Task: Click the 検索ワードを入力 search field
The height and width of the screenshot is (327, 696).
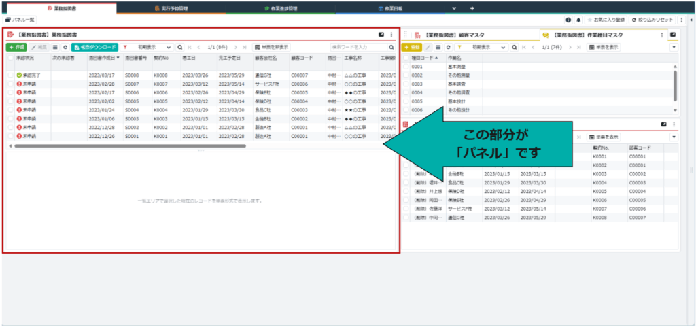Action: 358,48
